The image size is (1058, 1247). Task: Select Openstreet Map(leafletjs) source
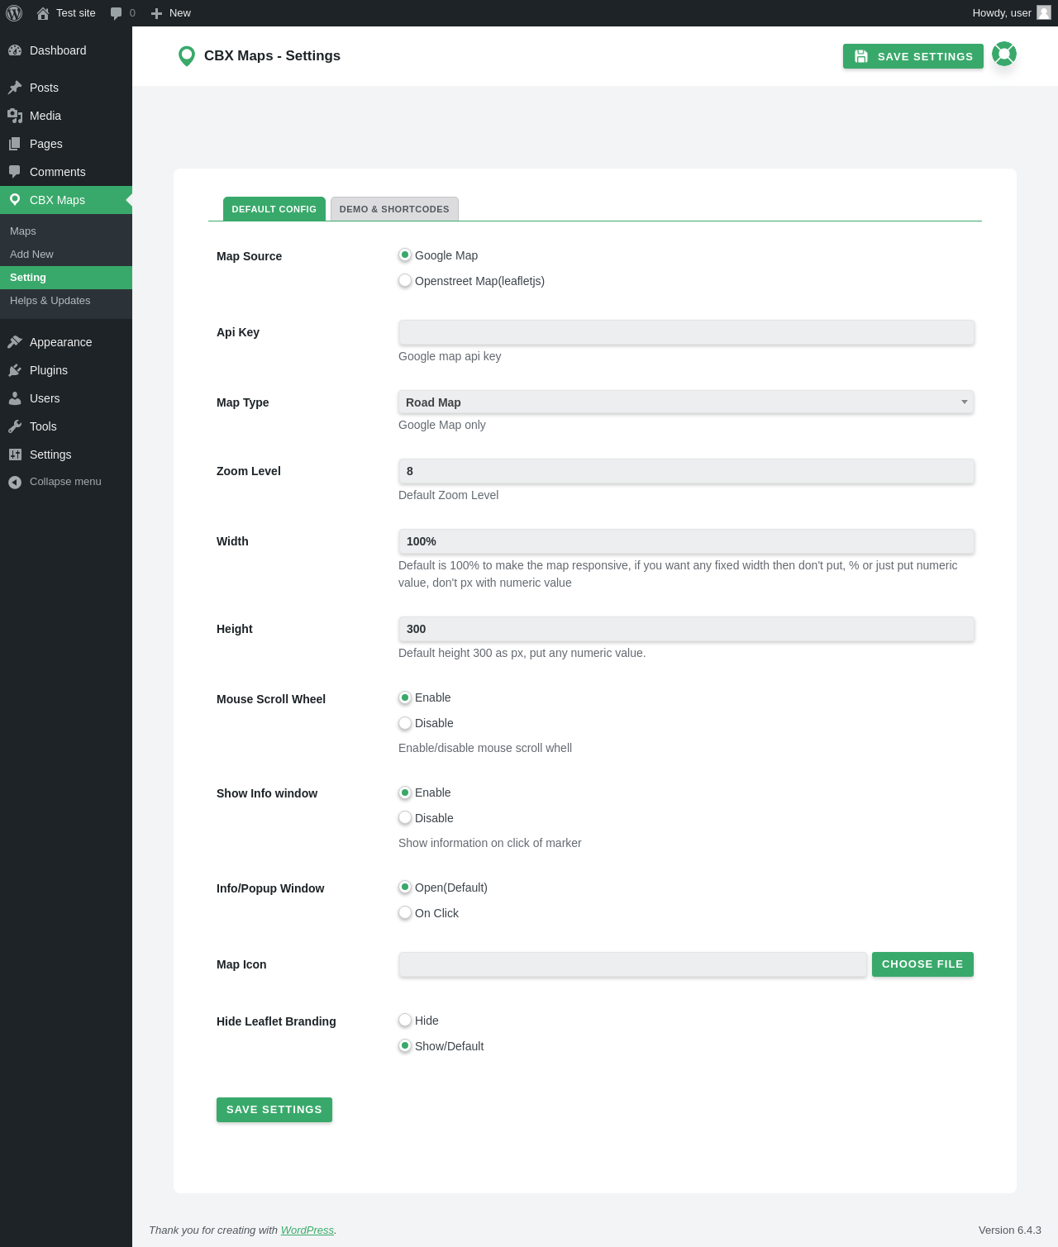tap(405, 281)
